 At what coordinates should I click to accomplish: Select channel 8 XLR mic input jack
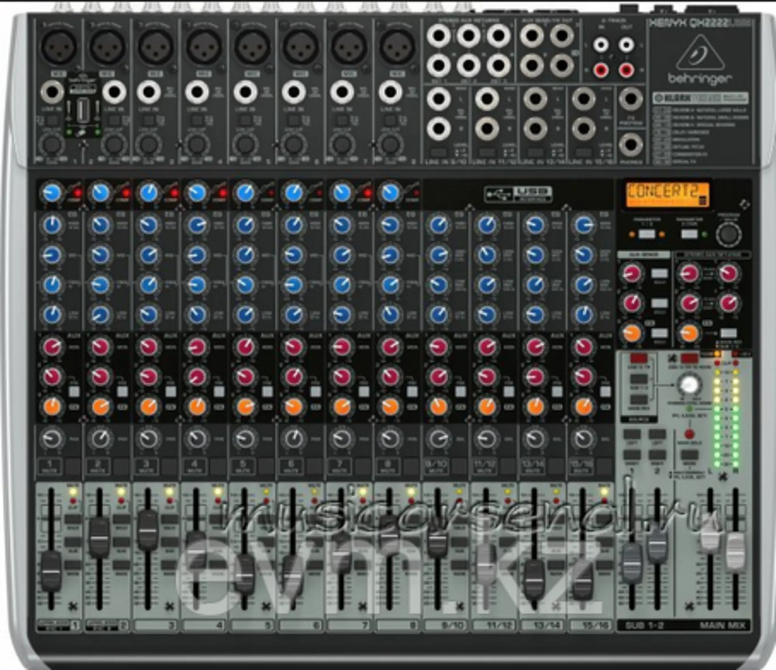[397, 47]
